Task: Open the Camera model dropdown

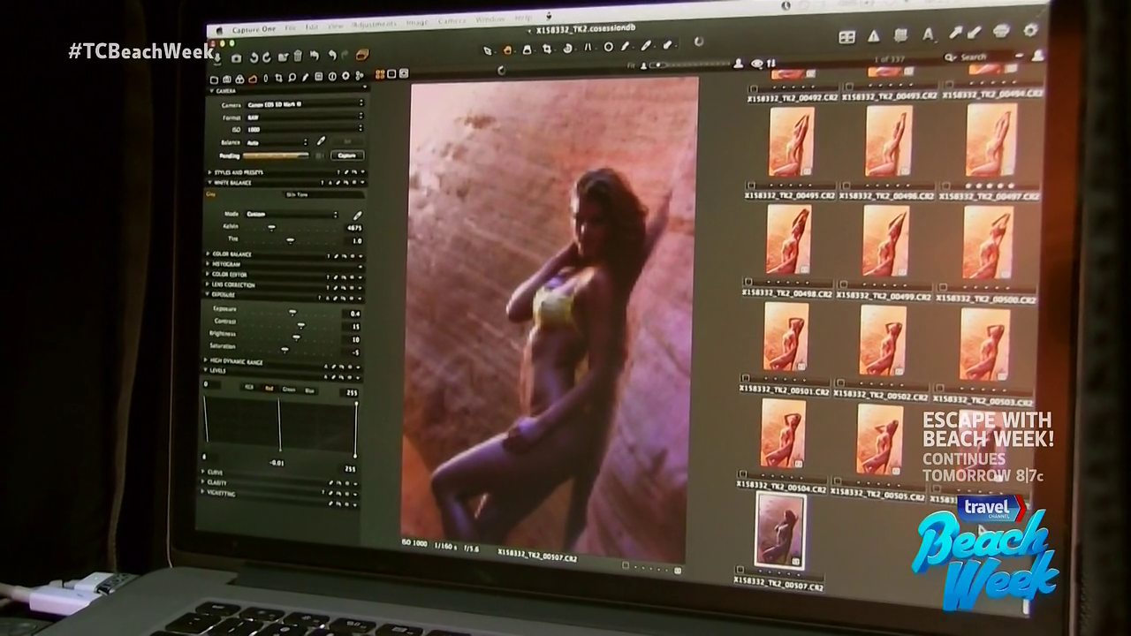Action: (x=304, y=104)
